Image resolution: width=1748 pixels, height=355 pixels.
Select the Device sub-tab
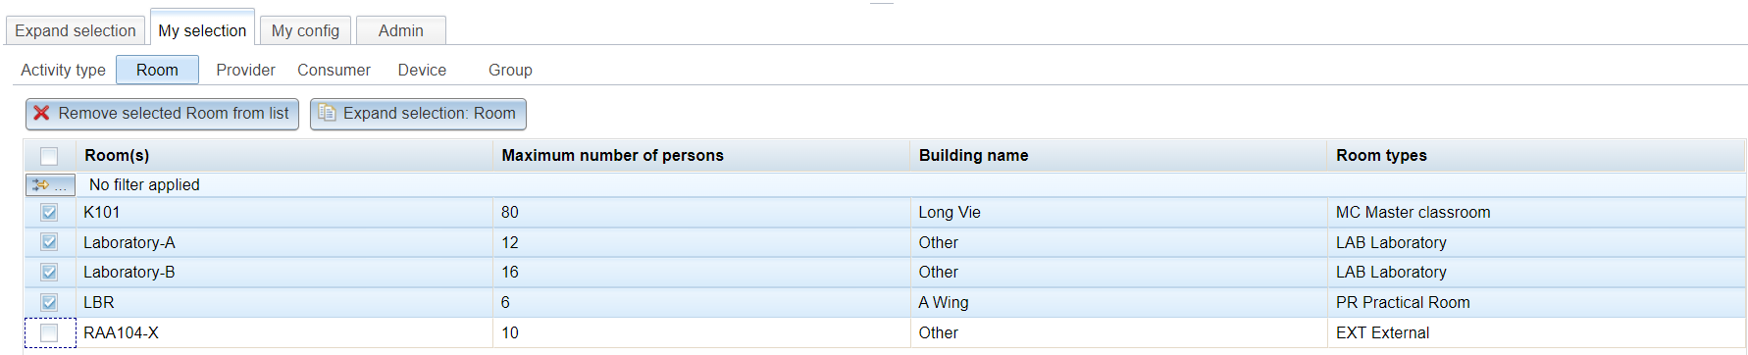click(422, 70)
